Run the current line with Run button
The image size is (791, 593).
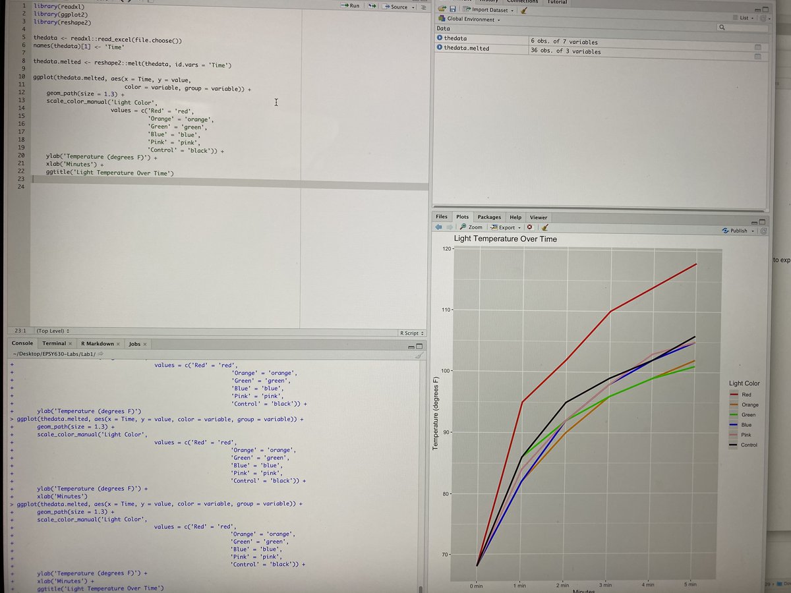coord(350,6)
